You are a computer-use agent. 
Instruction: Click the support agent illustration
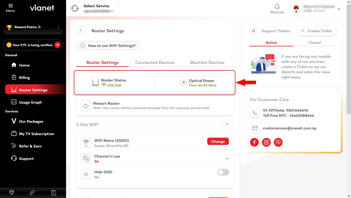[263, 64]
